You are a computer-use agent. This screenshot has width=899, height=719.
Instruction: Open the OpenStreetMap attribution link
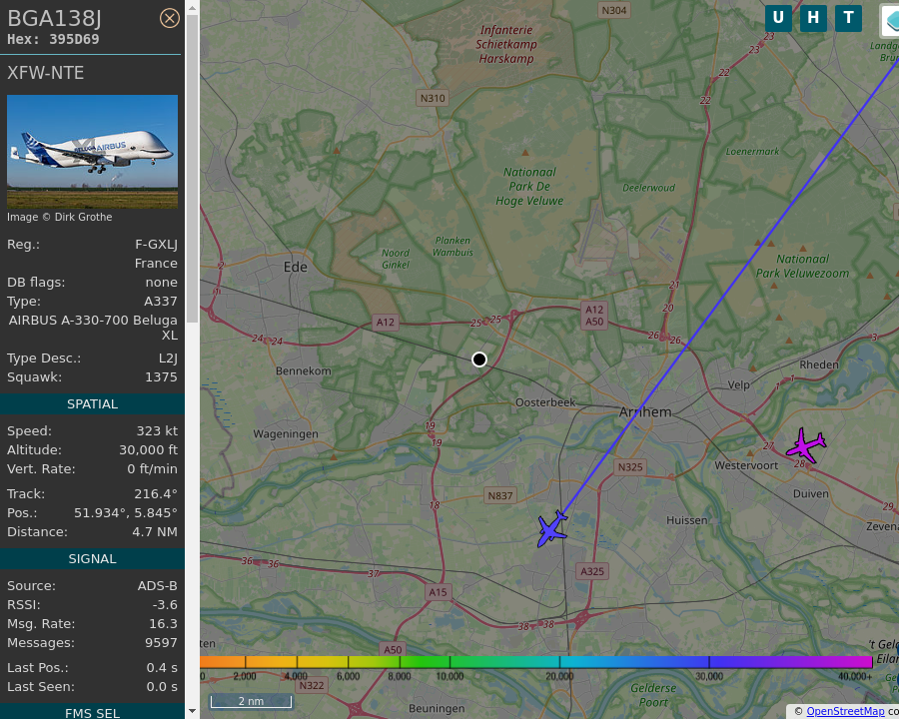(845, 712)
